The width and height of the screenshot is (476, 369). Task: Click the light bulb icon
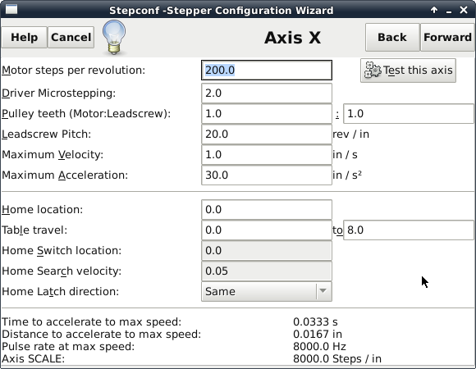click(114, 37)
